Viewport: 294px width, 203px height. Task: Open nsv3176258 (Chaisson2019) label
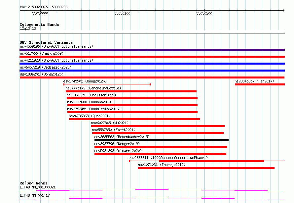[91, 95]
